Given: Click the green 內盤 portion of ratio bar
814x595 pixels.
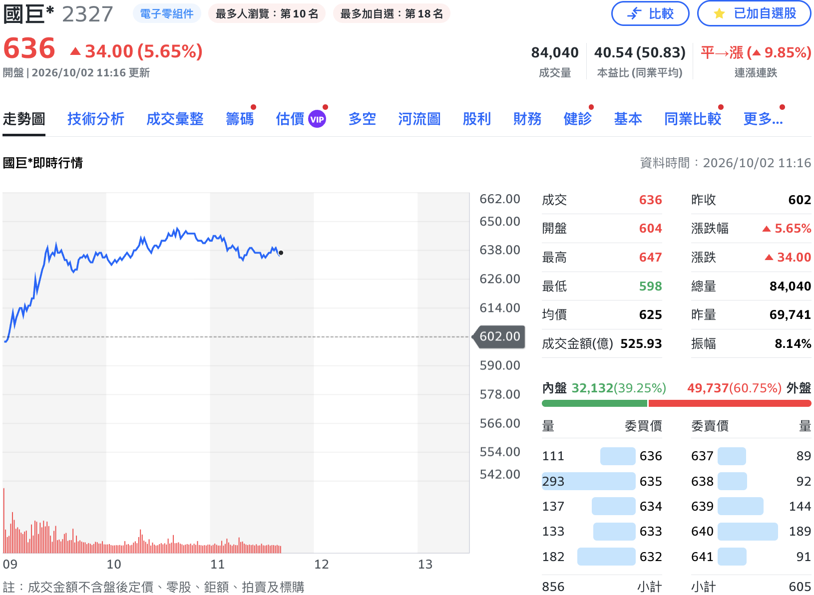Looking at the screenshot, I should 594,403.
